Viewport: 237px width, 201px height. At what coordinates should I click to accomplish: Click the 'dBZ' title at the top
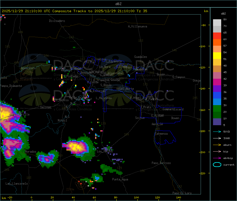pyautogui.click(x=118, y=4)
